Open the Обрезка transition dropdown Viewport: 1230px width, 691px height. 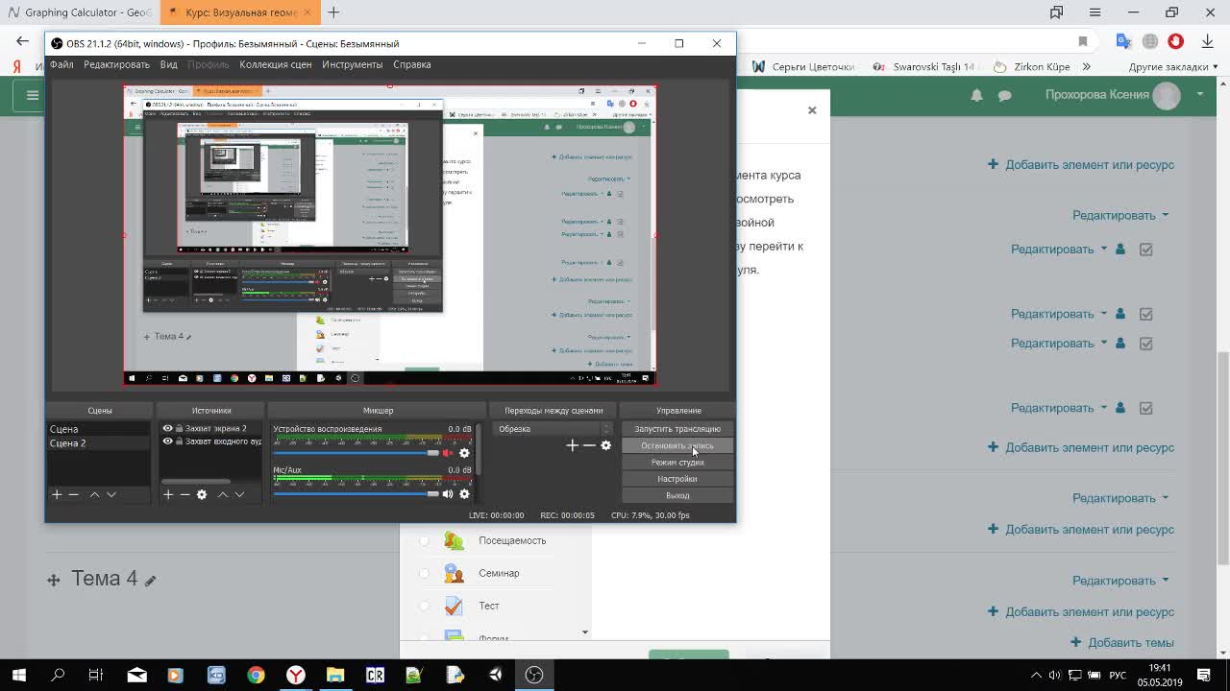click(x=553, y=429)
